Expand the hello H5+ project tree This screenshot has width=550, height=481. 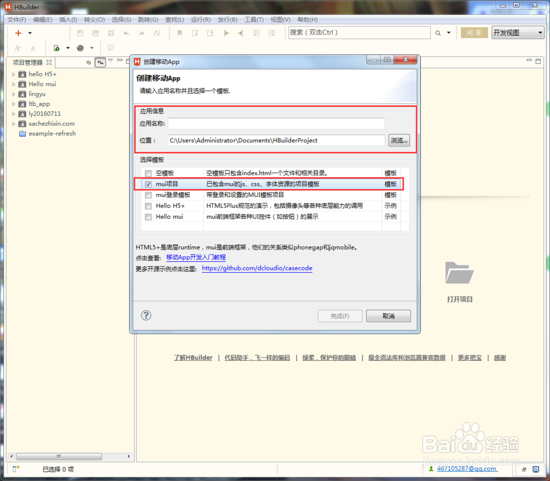13,74
